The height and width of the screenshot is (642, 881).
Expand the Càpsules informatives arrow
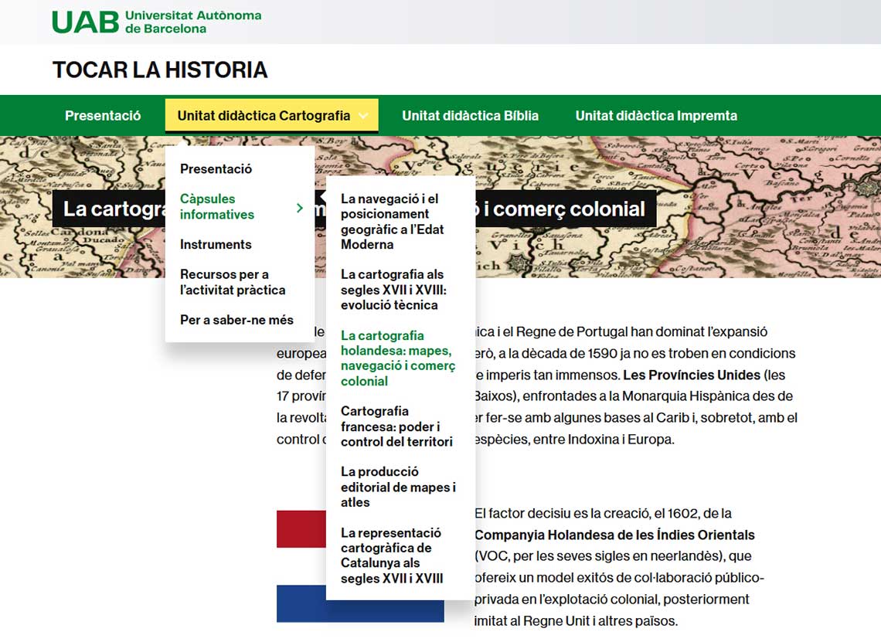point(300,208)
